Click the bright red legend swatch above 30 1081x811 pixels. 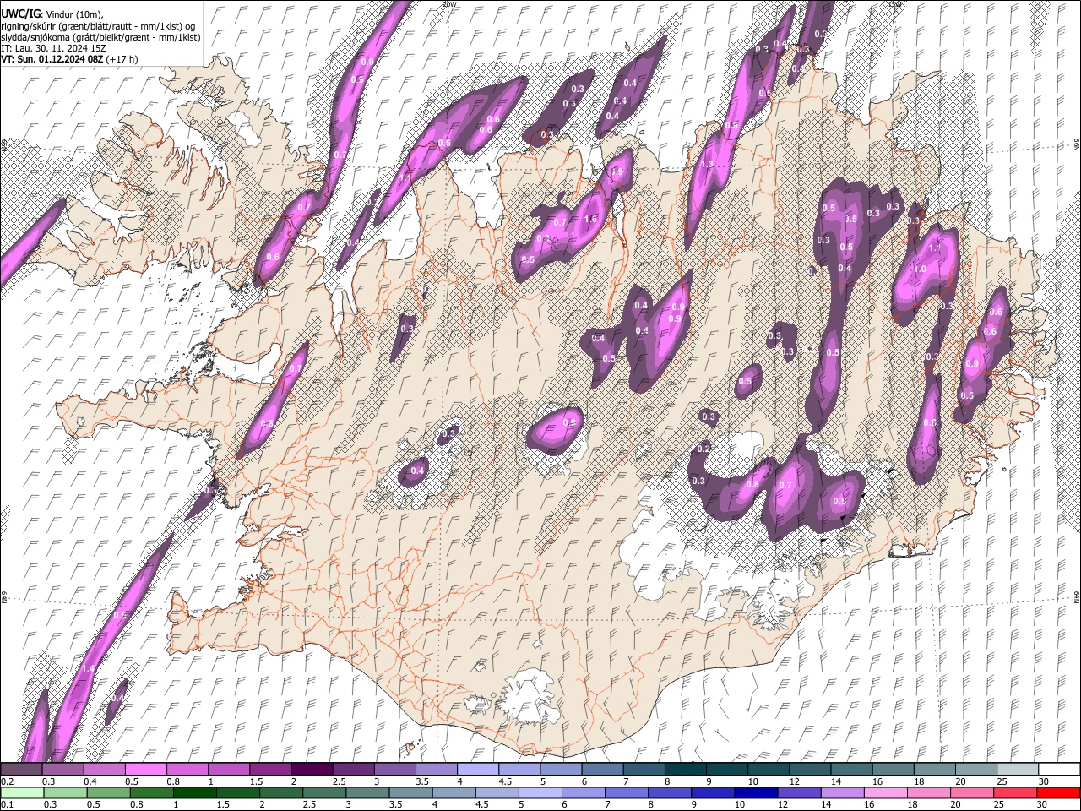click(1059, 792)
